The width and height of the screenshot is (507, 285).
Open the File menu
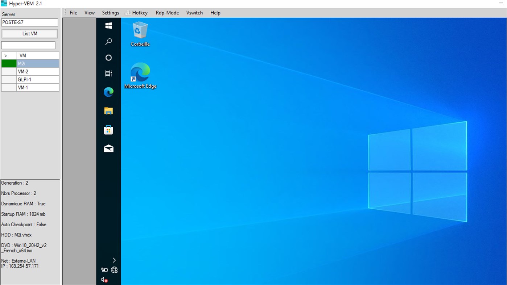(73, 13)
